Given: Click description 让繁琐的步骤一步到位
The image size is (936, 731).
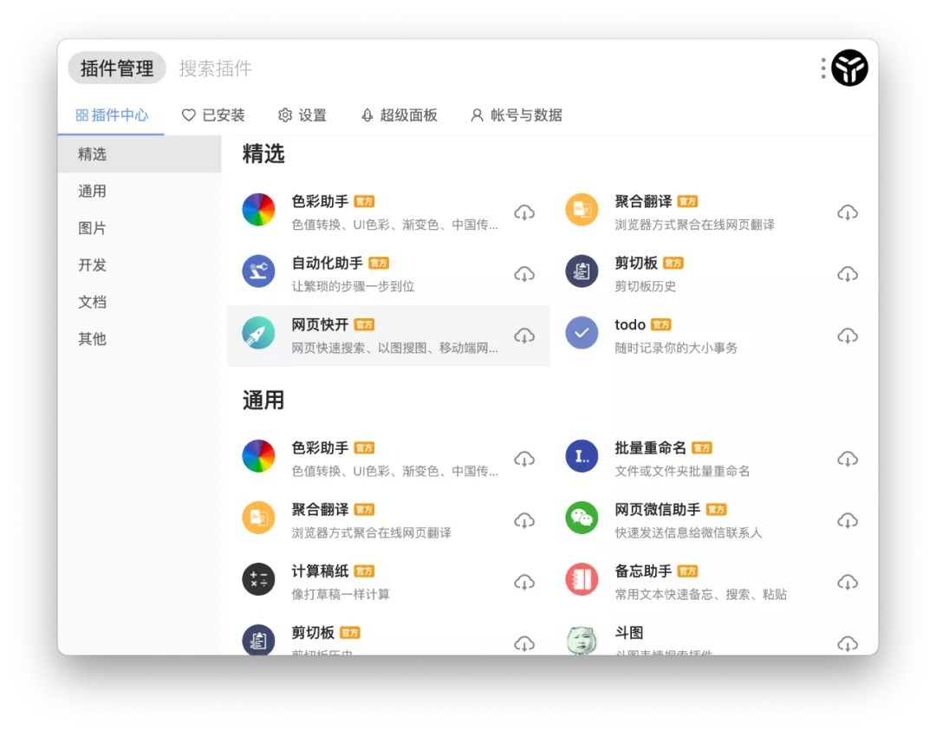Looking at the screenshot, I should click(x=353, y=286).
